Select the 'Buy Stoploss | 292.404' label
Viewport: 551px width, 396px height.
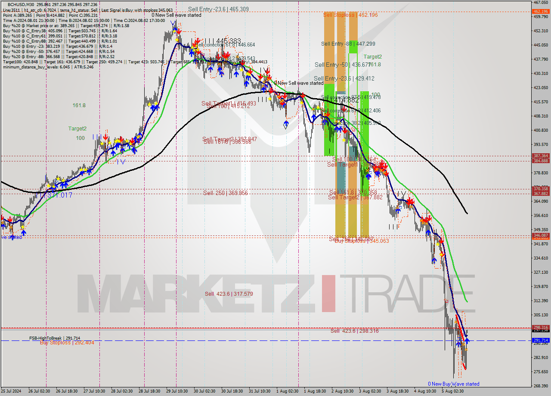click(x=67, y=343)
